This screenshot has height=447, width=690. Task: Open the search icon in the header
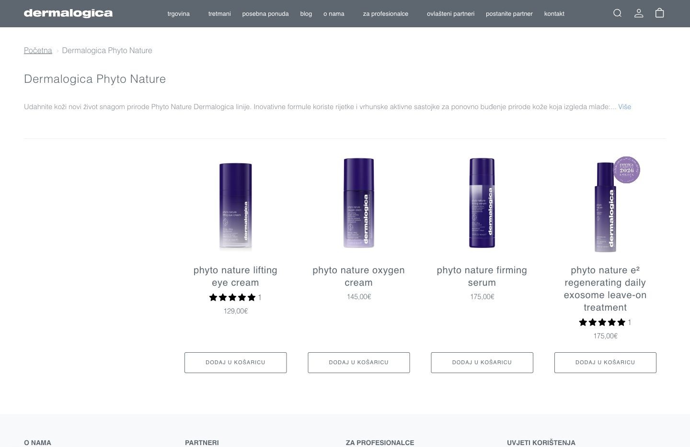pyautogui.click(x=617, y=13)
